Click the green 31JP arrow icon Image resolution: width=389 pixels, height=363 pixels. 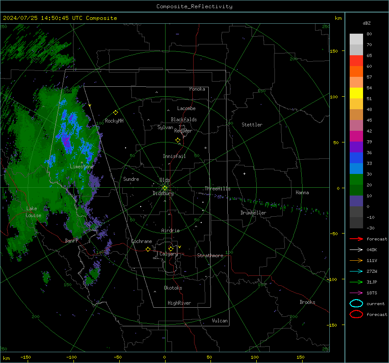click(x=356, y=282)
